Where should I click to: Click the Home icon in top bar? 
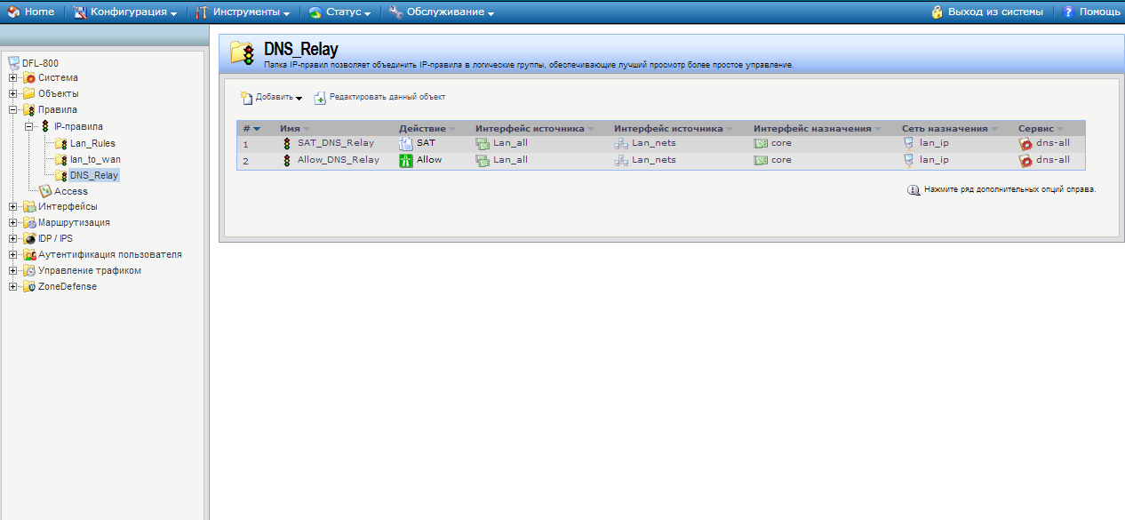(x=13, y=12)
